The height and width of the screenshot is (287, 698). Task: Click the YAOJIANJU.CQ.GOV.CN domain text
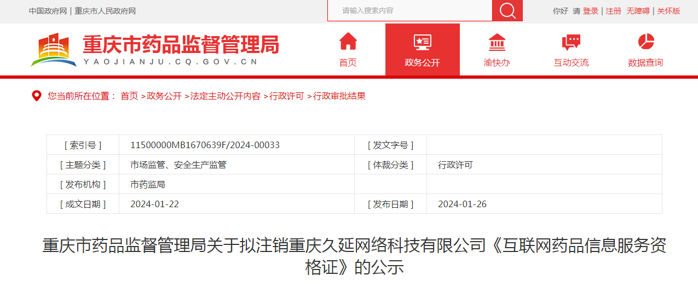point(170,62)
